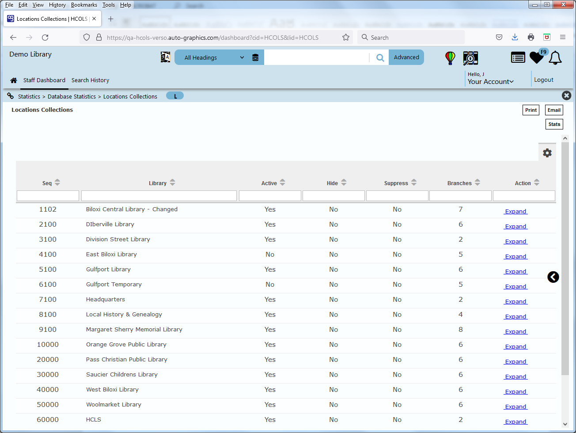Reload the page with the refresh icon

[45, 38]
